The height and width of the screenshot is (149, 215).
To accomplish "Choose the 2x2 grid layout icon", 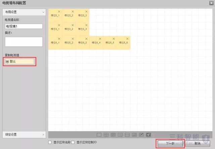I will [x=106, y=135].
